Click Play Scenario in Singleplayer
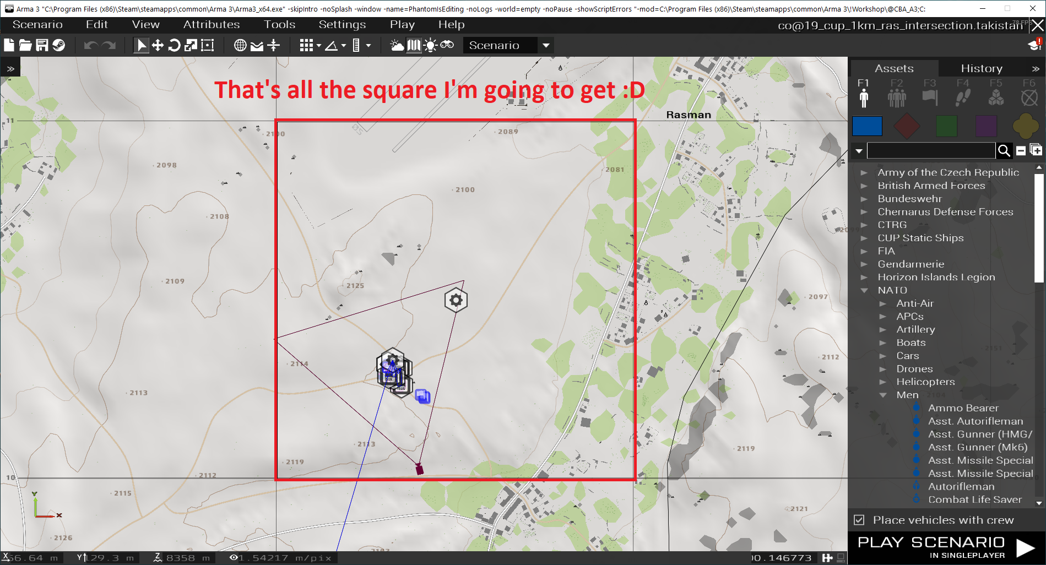 pos(946,547)
